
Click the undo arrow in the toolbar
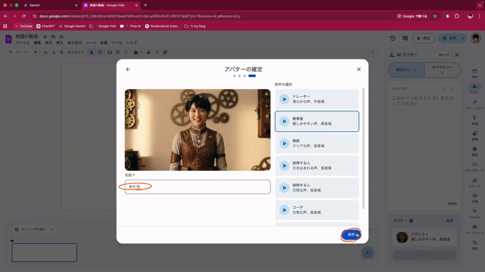[x=46, y=52]
